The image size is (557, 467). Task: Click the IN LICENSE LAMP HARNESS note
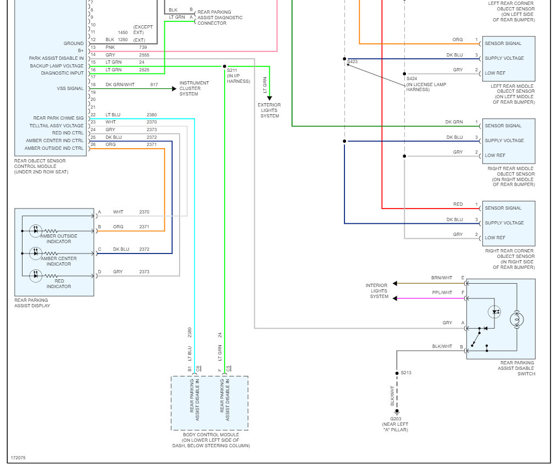[x=426, y=87]
